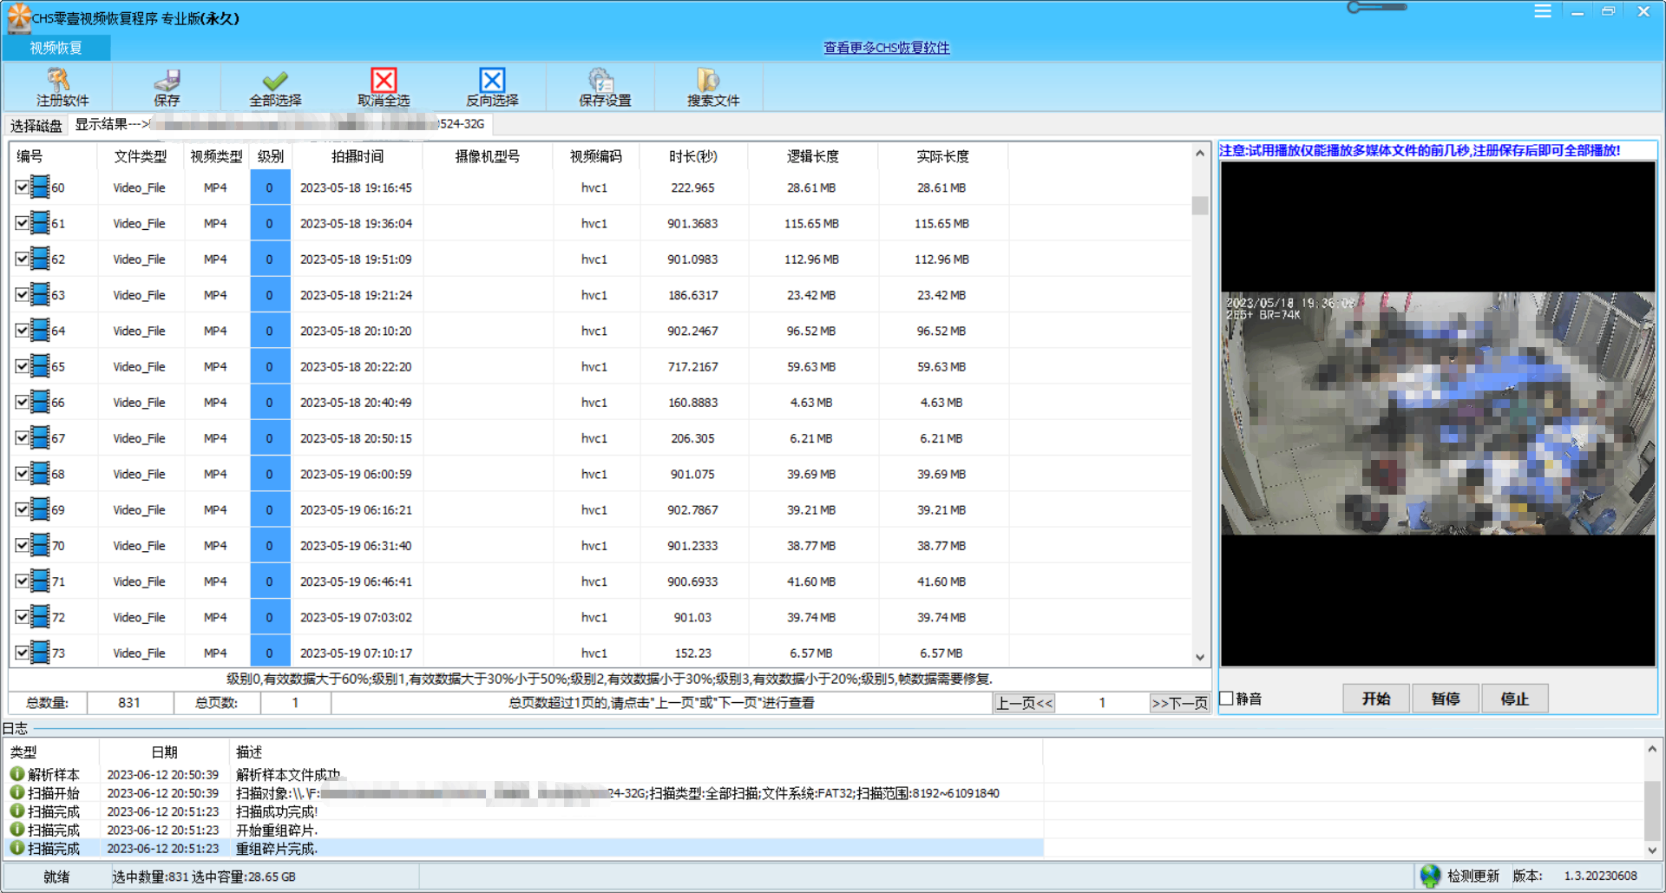Click the 检测更新 status bar text
Image resolution: width=1666 pixels, height=893 pixels.
point(1473,876)
